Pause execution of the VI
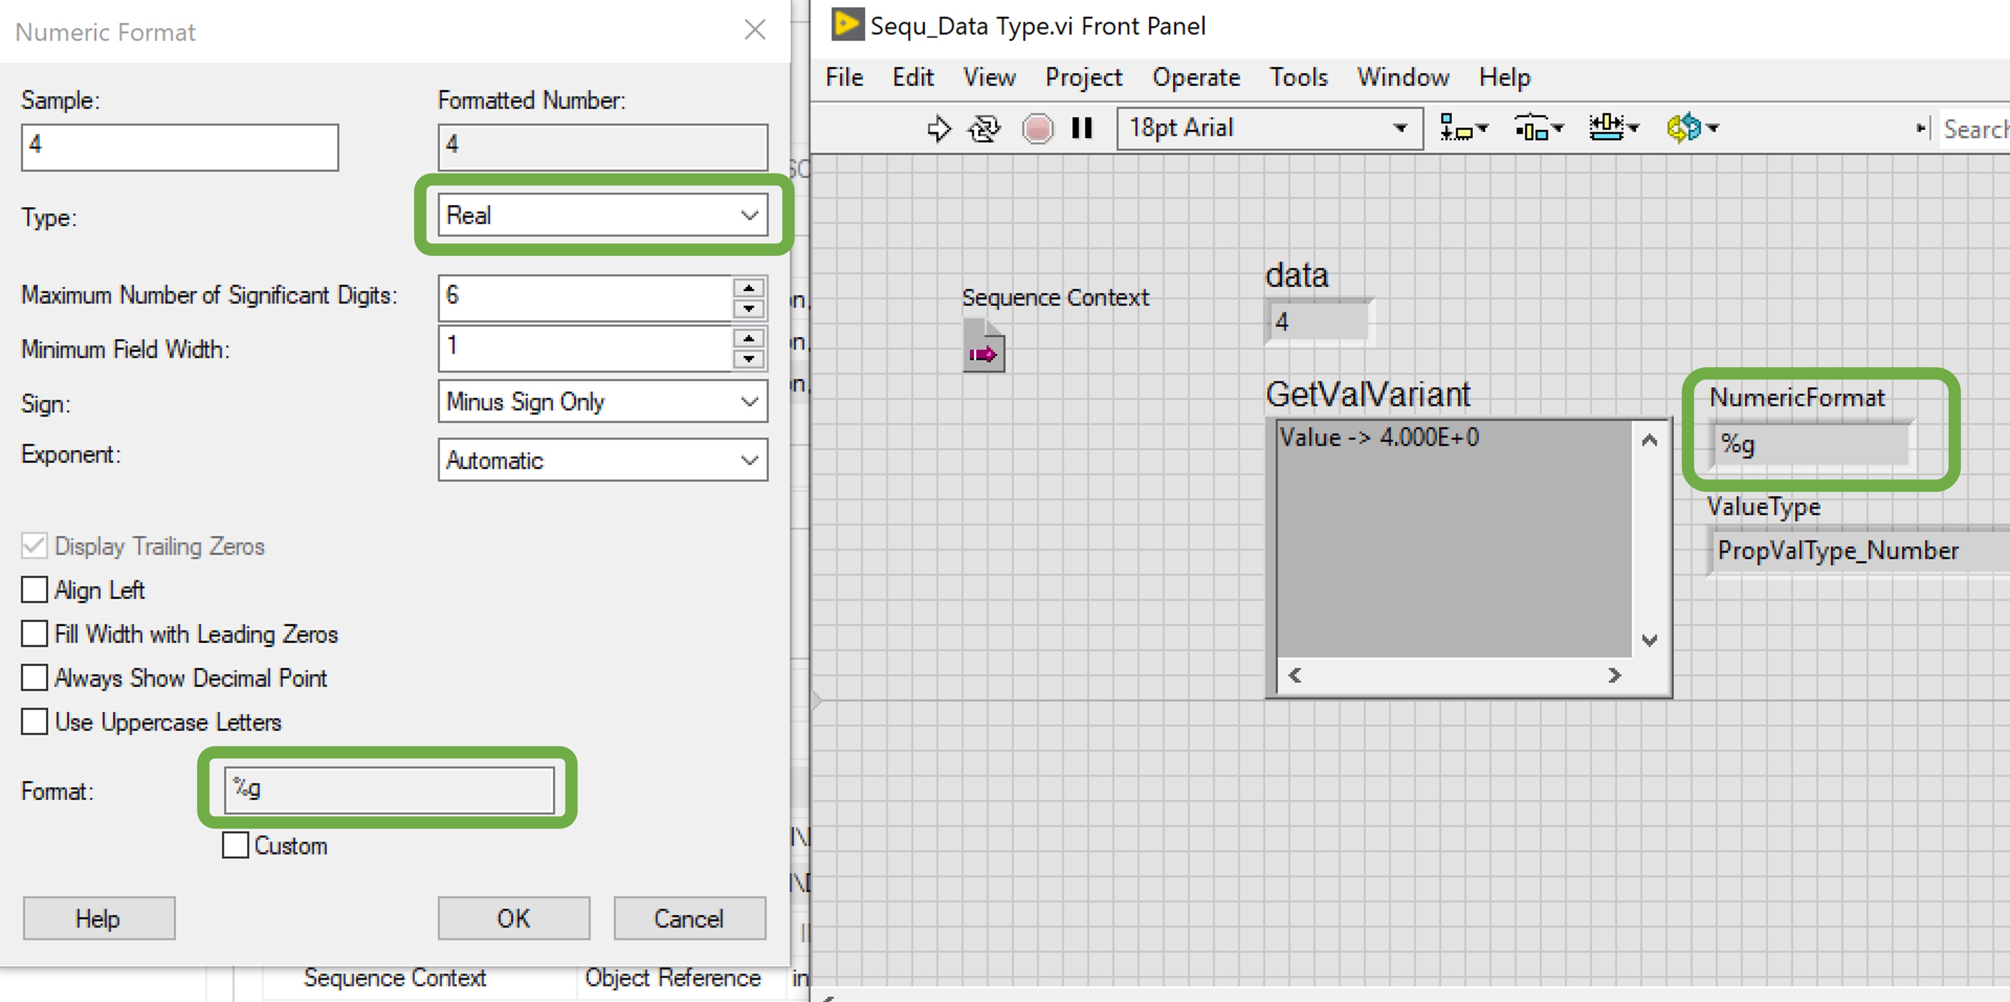This screenshot has height=1002, width=2010. click(x=1081, y=129)
